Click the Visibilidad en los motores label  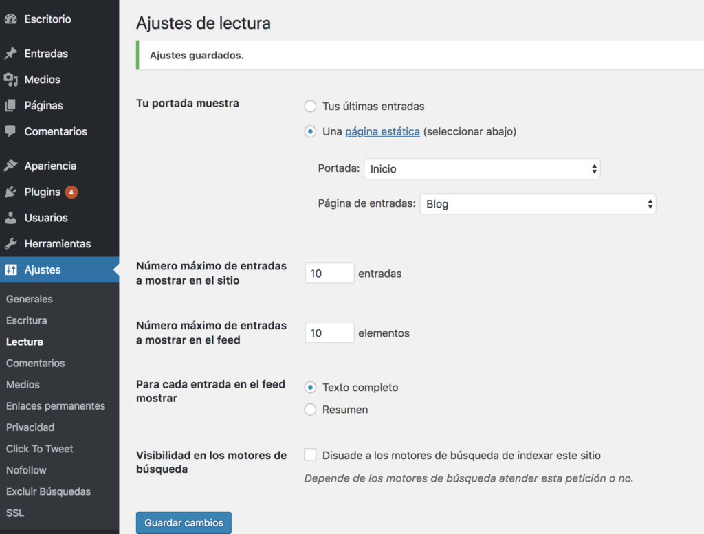(212, 463)
